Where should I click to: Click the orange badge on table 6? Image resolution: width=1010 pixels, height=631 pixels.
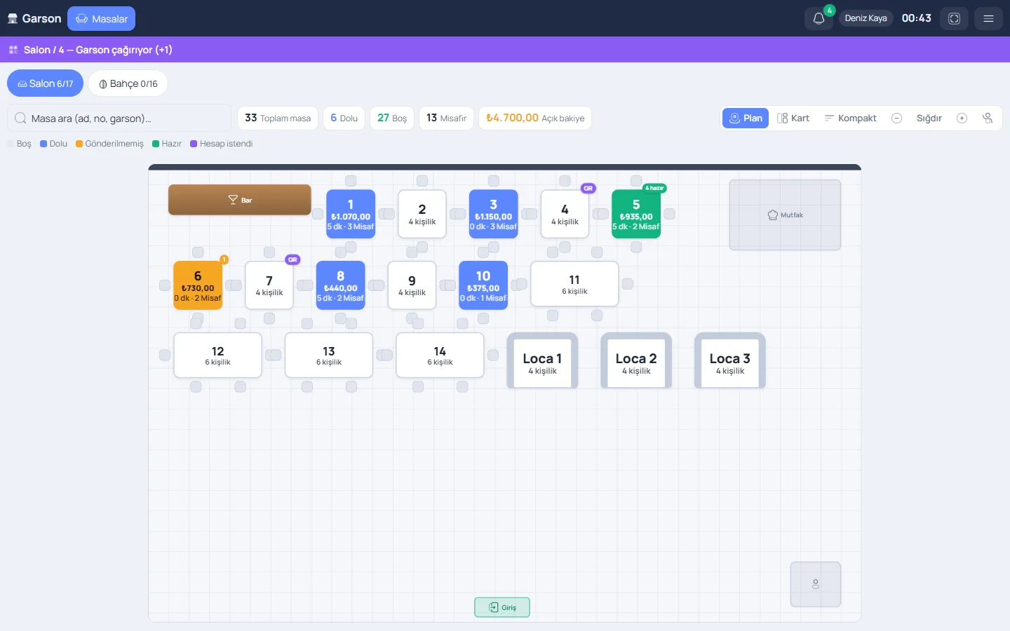(x=224, y=259)
